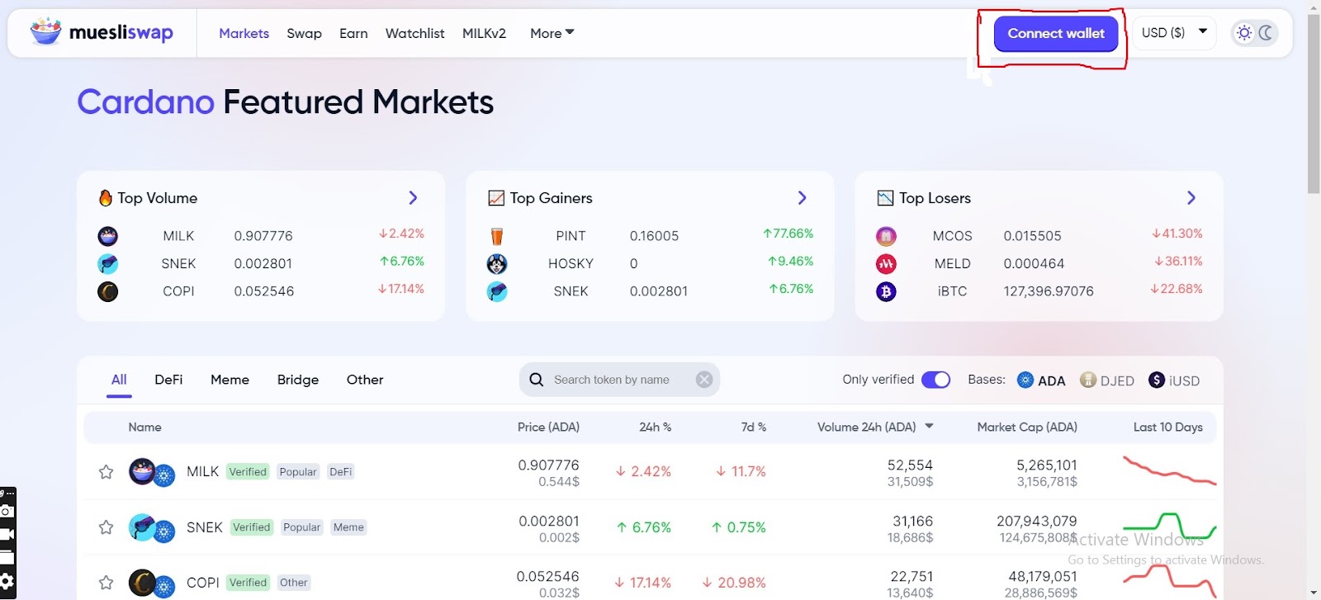The height and width of the screenshot is (600, 1321).
Task: Clear the token search field
Action: click(704, 380)
